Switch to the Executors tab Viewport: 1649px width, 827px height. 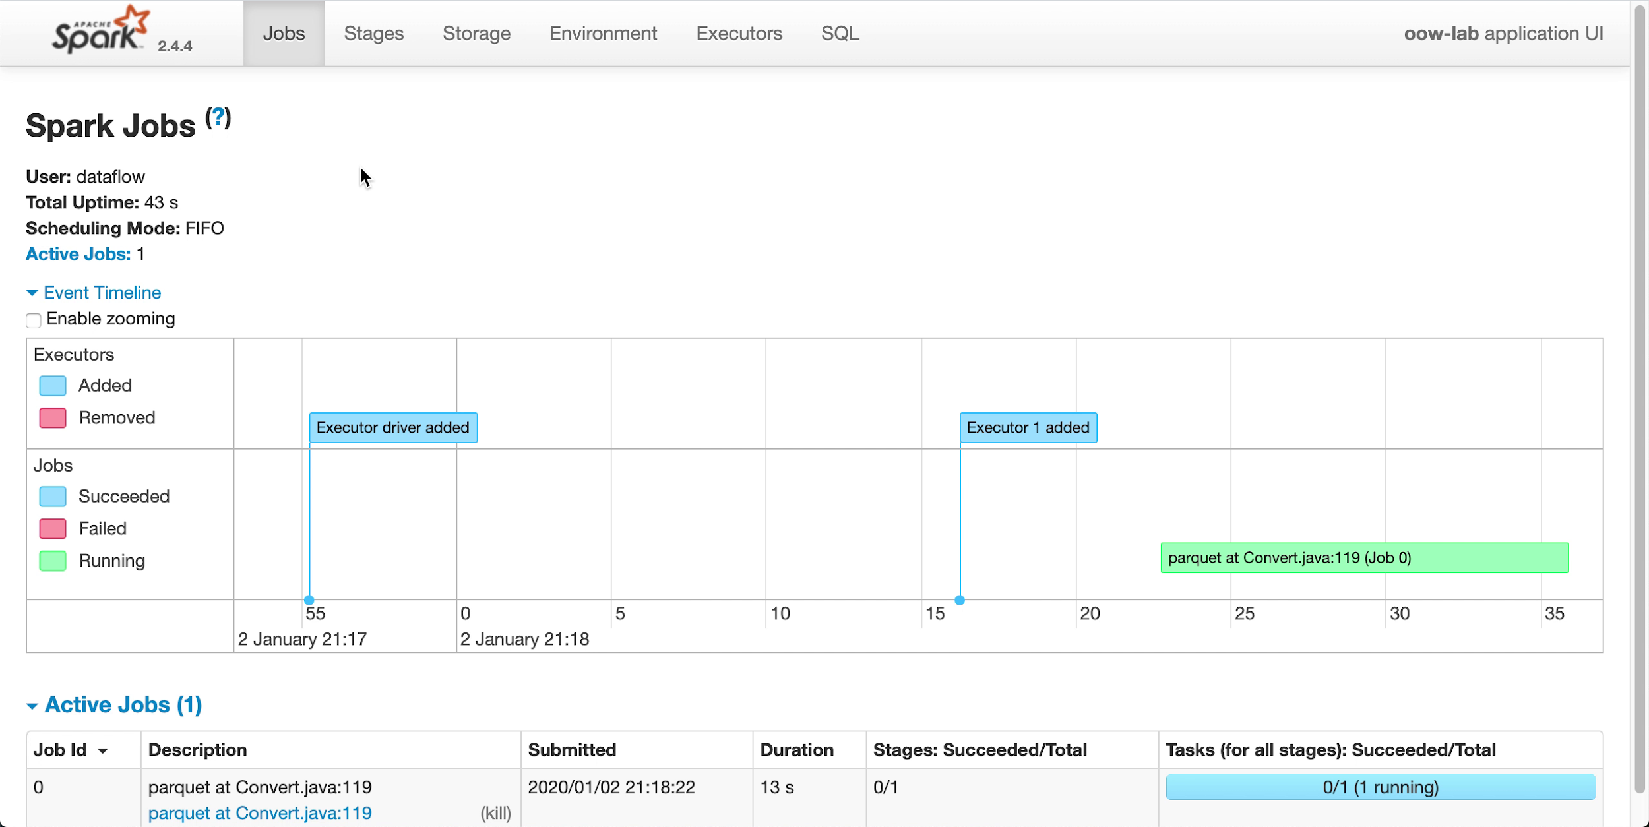[x=739, y=33]
